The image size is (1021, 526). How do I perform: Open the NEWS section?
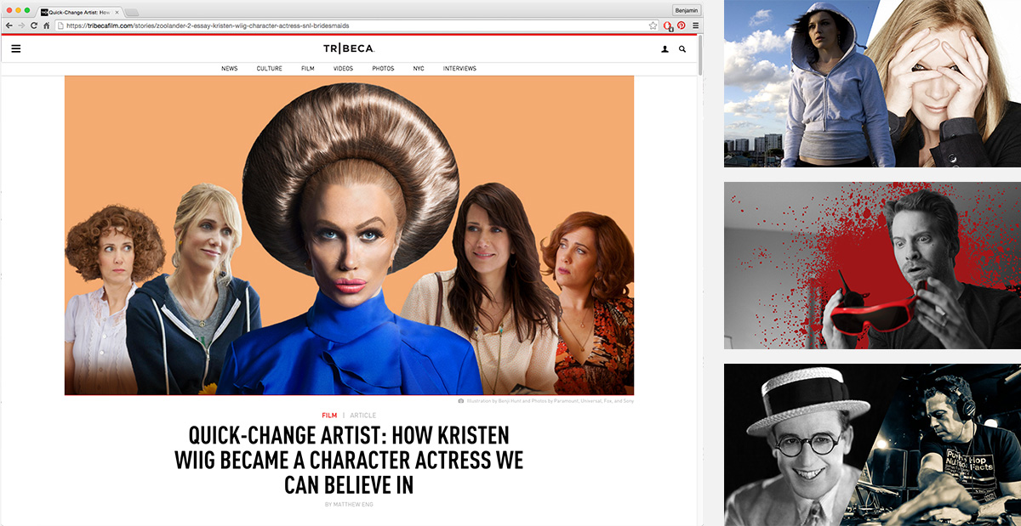pyautogui.click(x=230, y=68)
